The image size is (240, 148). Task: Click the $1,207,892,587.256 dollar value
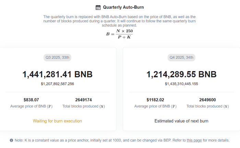tap(58, 84)
